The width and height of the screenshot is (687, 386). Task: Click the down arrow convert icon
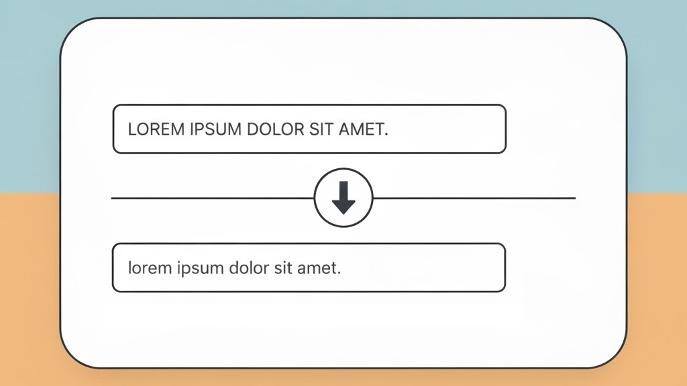click(343, 198)
